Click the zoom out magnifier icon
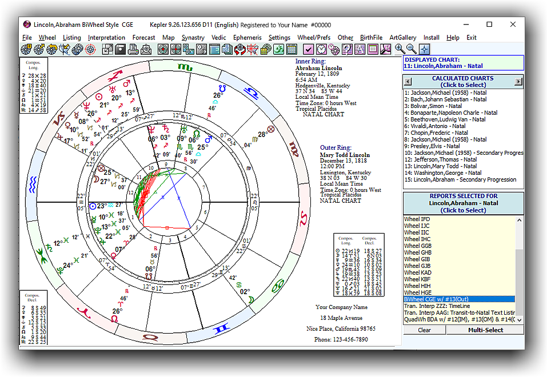This screenshot has width=547, height=377. click(x=412, y=49)
